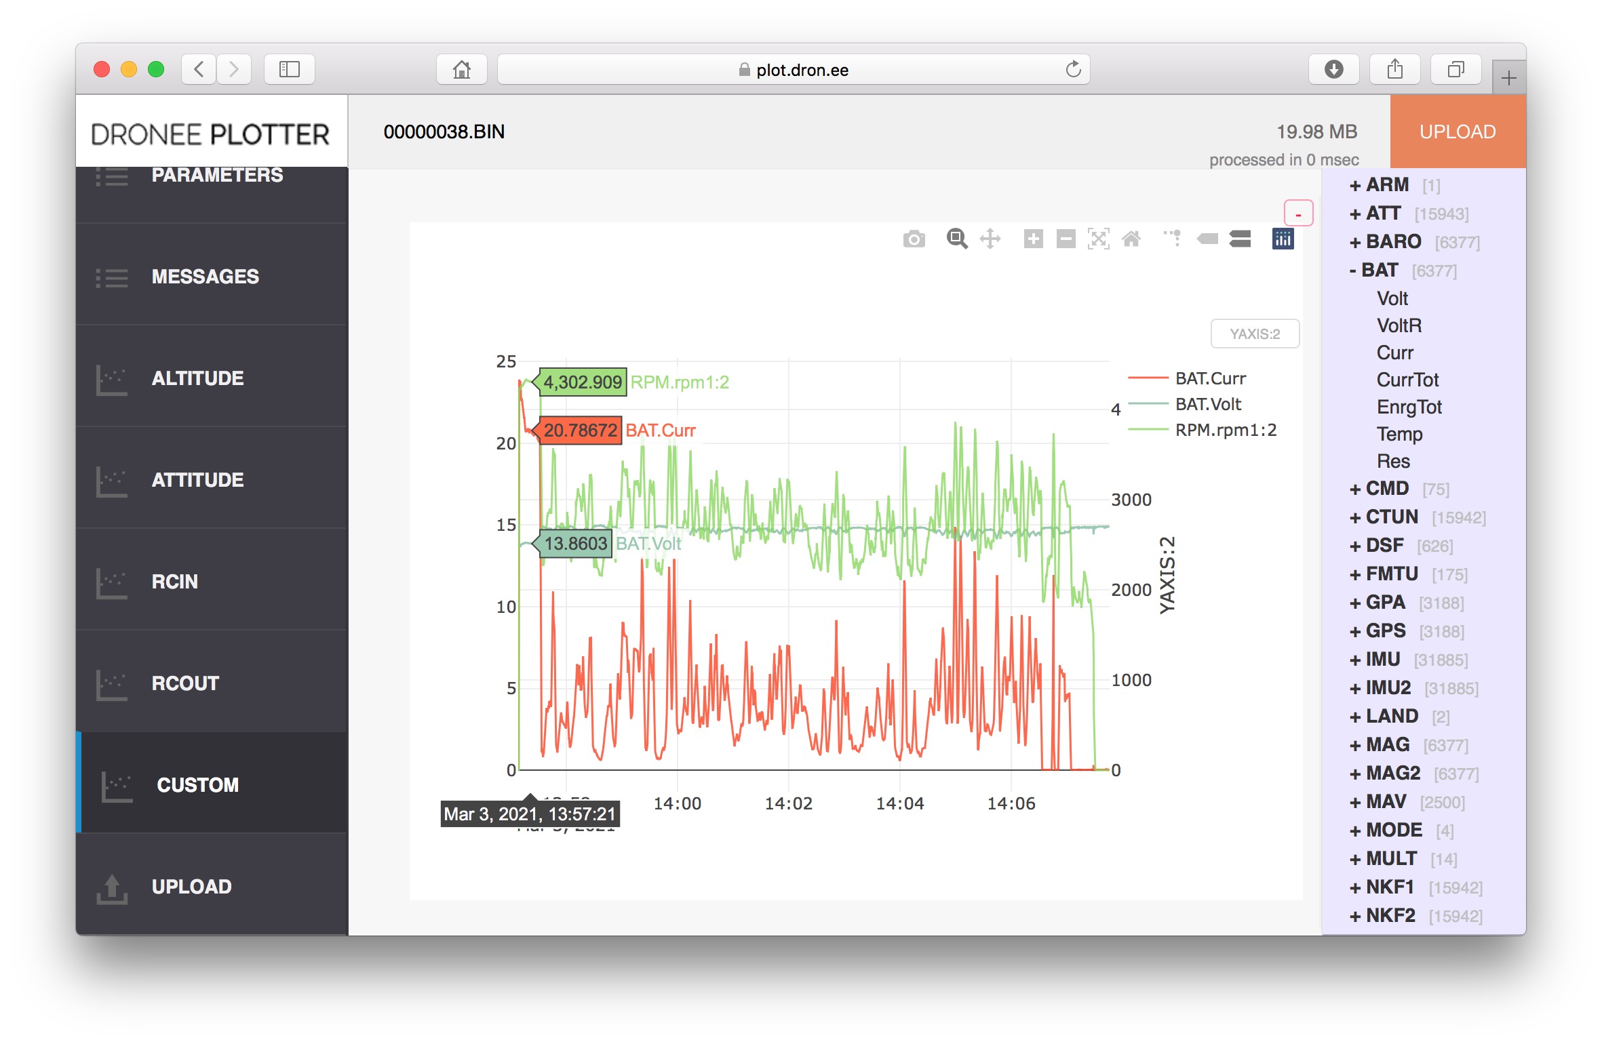Click the camera download plot icon

pos(914,239)
